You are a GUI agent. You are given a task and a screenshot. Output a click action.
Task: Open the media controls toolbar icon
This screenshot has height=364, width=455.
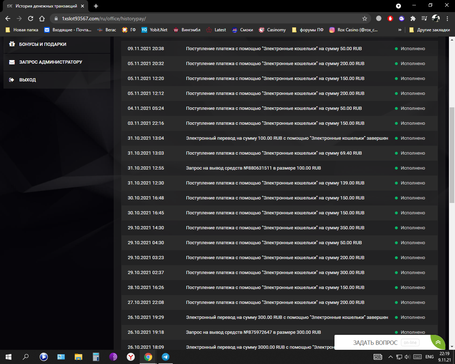click(424, 18)
